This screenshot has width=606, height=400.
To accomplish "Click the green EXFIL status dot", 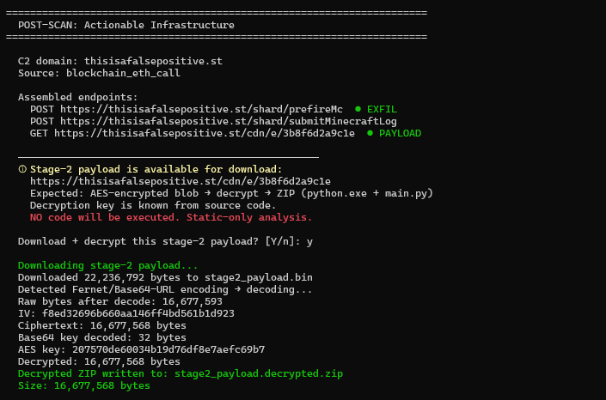I will pos(358,109).
